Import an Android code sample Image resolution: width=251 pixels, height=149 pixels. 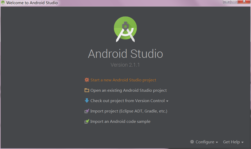(x=120, y=122)
